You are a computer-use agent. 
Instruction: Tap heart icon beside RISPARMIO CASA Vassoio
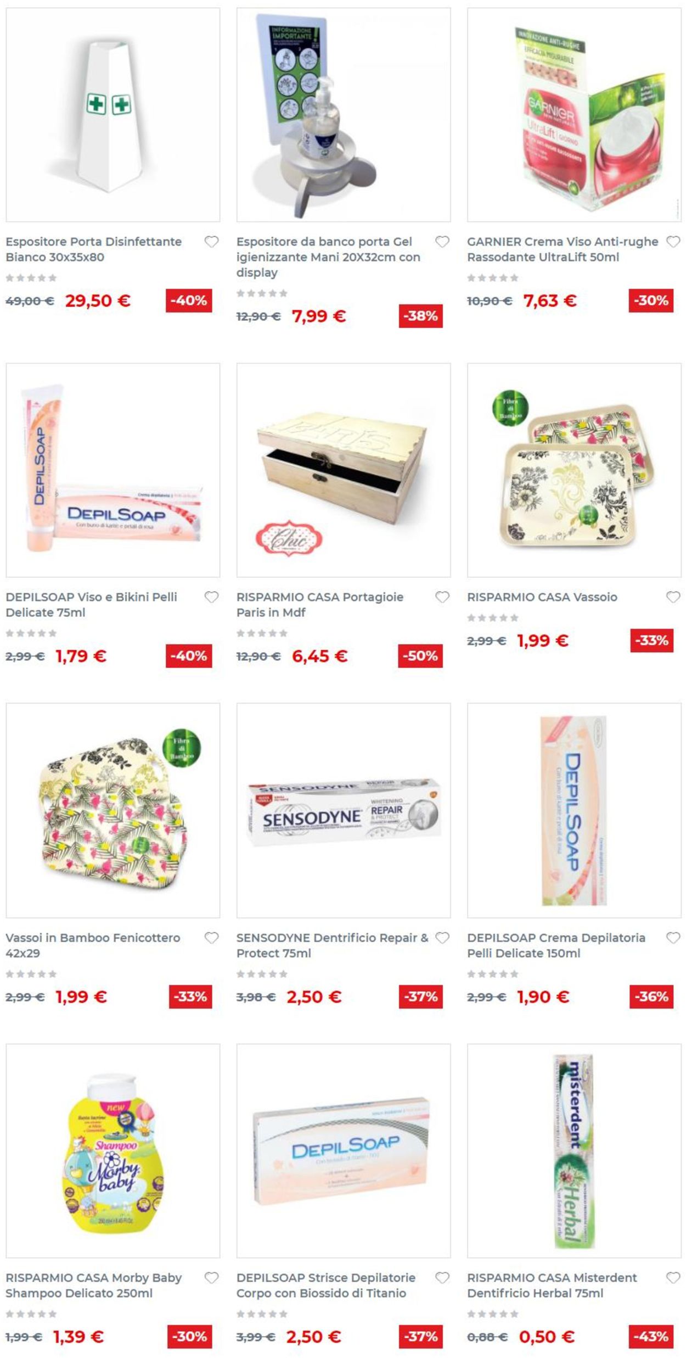point(673,597)
